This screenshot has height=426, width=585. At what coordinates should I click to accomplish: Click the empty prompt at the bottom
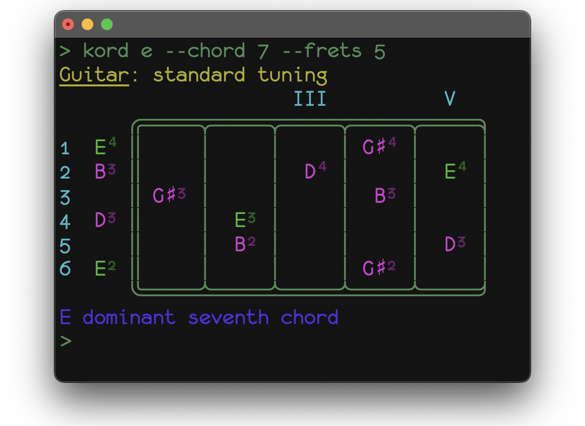tap(66, 341)
